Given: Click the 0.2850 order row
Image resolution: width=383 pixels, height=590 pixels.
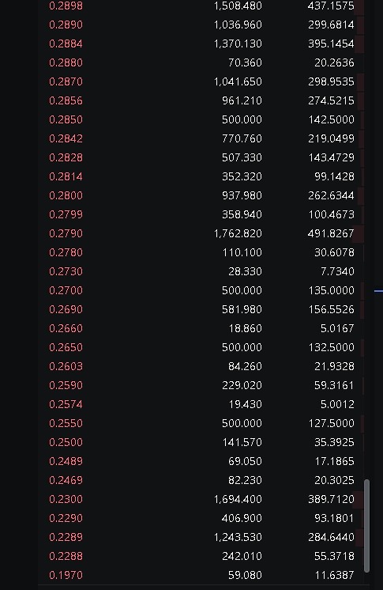Looking at the screenshot, I should 201,119.
